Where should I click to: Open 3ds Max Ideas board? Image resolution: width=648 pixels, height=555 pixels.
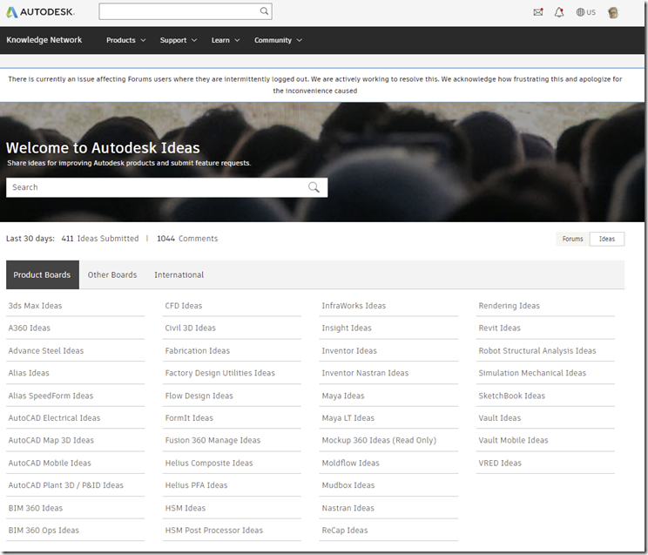point(35,306)
